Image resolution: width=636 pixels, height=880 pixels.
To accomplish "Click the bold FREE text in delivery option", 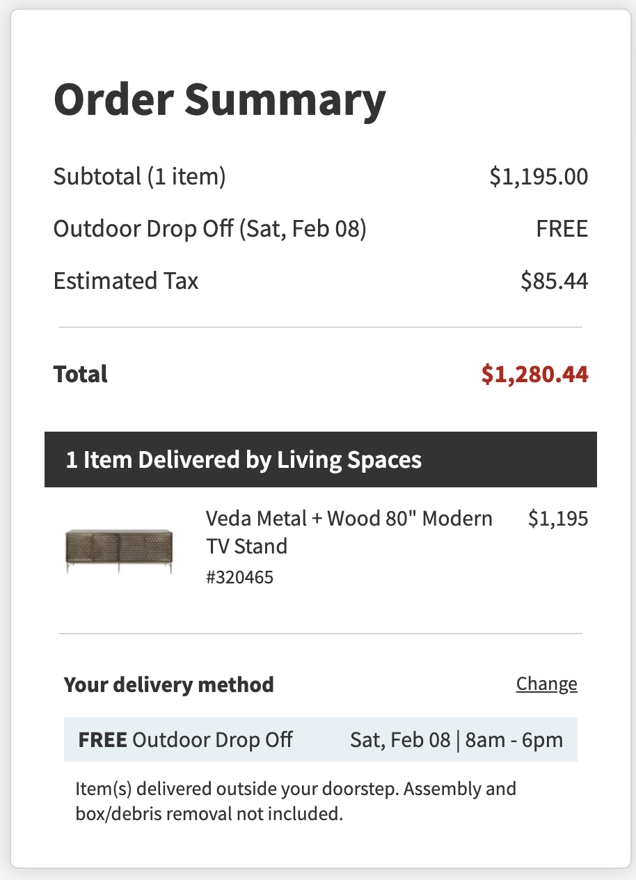I will point(102,739).
